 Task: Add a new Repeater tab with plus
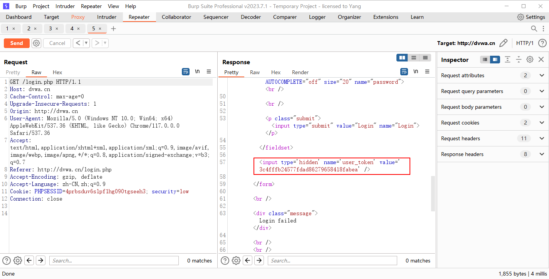(113, 29)
